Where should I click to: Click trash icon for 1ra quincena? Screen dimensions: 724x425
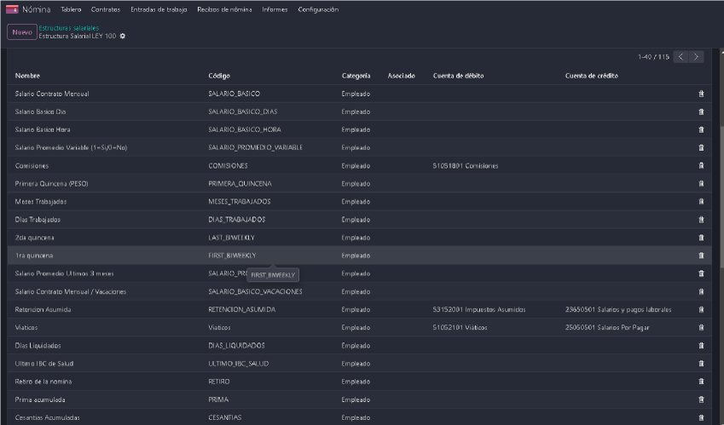pyautogui.click(x=701, y=256)
